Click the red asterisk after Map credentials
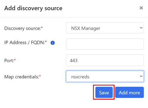 coord(40,76)
